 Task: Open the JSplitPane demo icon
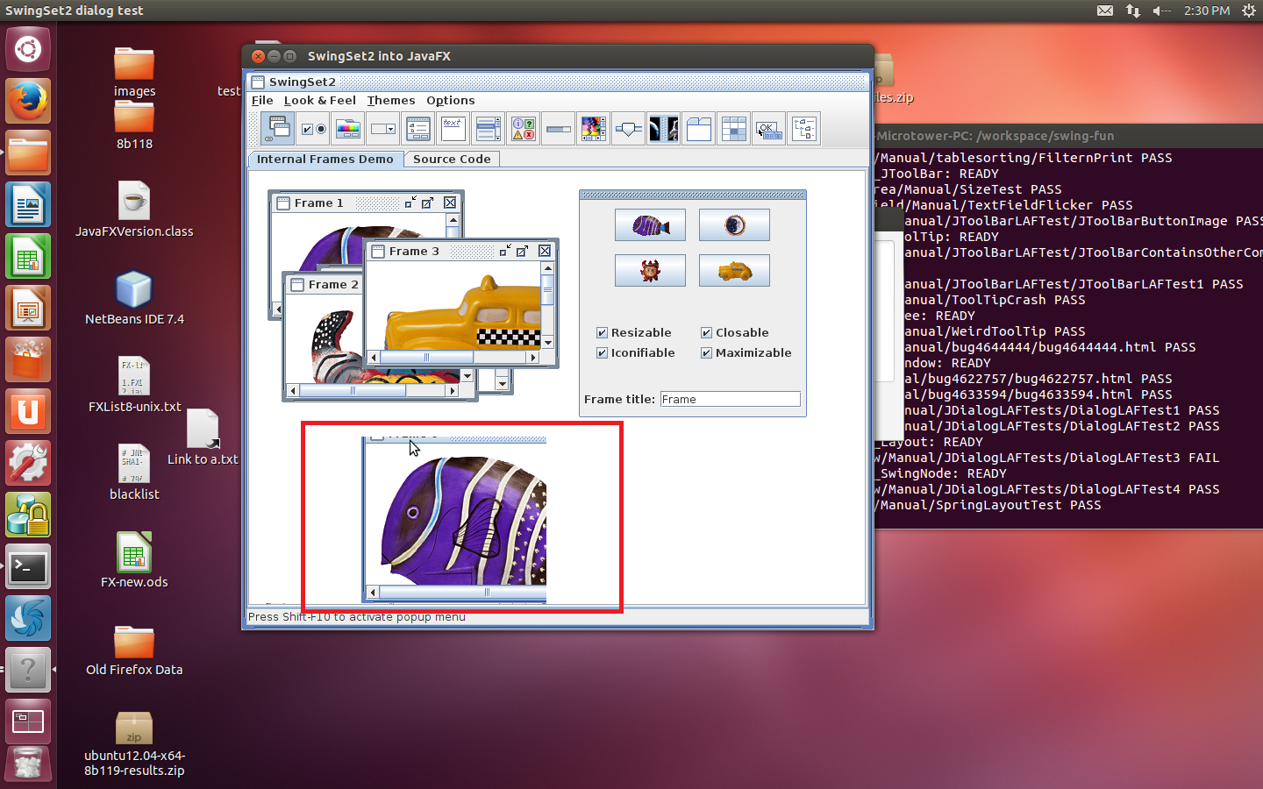pyautogui.click(x=664, y=130)
